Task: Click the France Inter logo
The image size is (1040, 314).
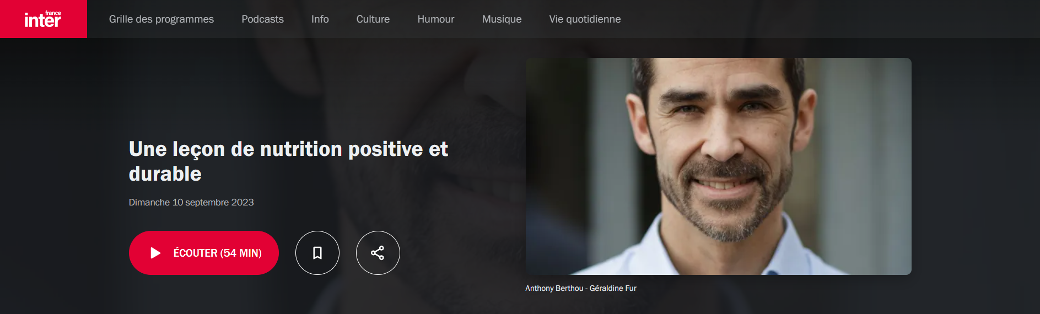Action: click(43, 19)
